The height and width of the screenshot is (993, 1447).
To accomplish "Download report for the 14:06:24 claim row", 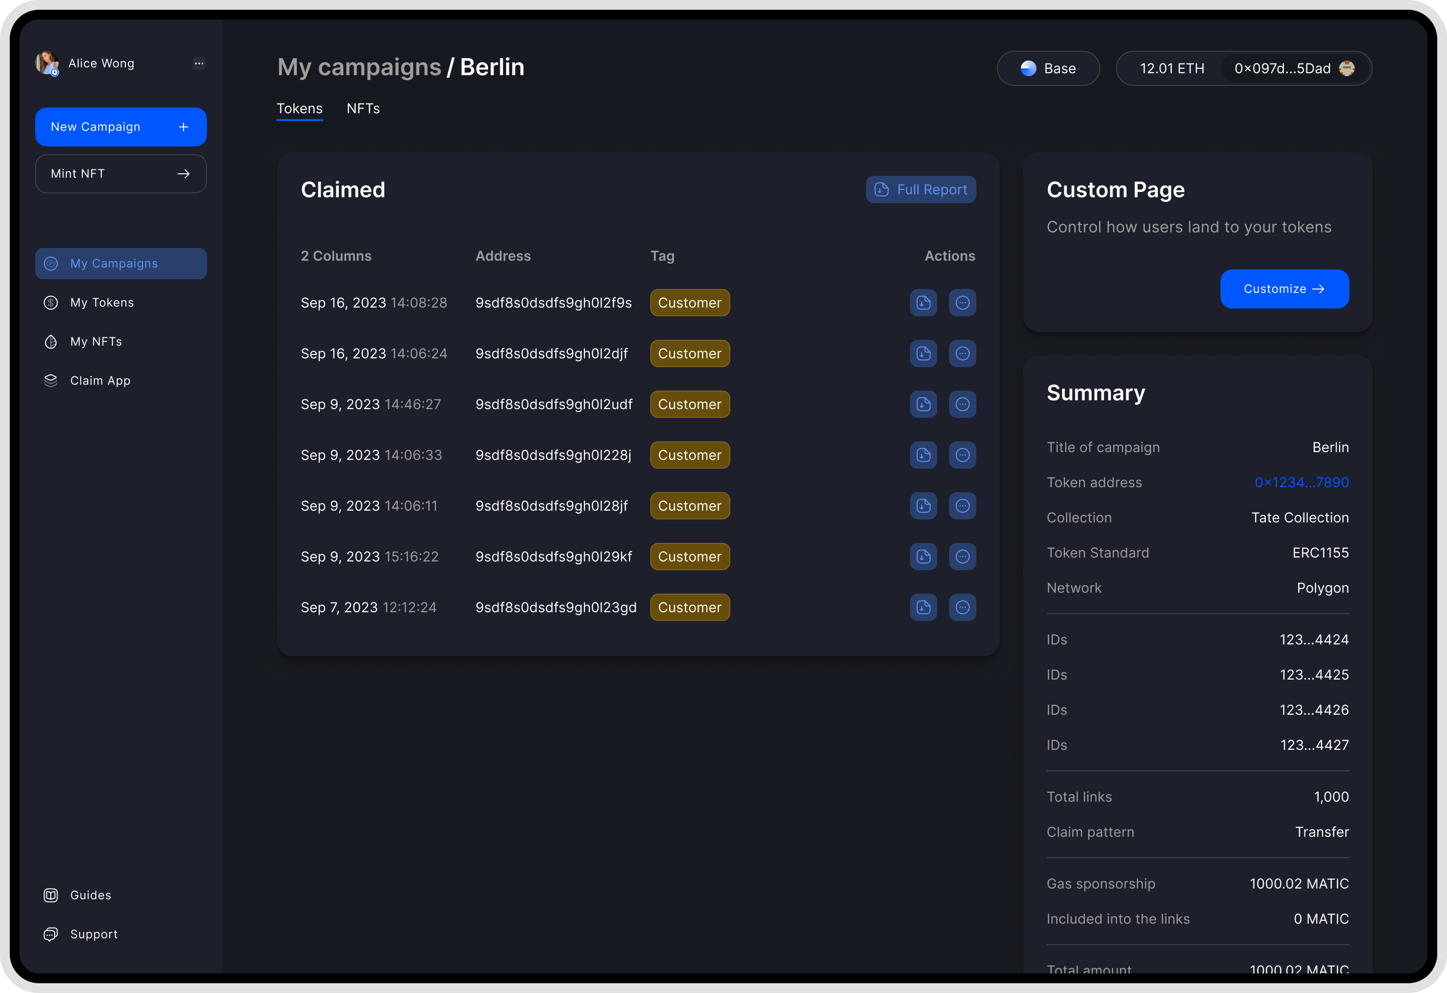I will click(x=923, y=353).
